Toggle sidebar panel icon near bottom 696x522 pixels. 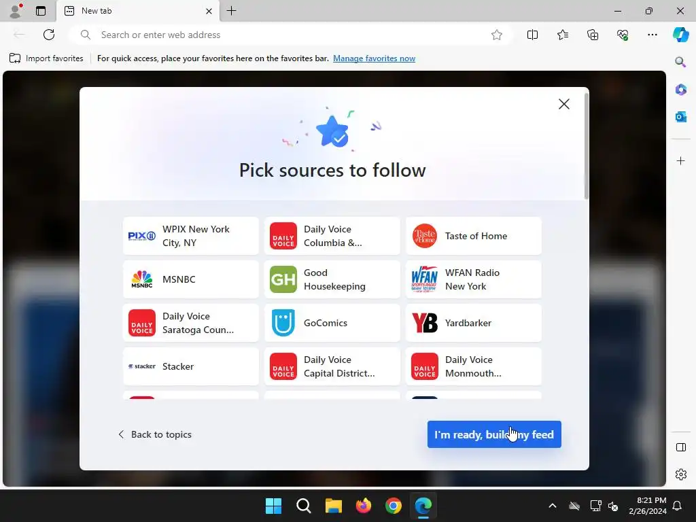tap(680, 447)
